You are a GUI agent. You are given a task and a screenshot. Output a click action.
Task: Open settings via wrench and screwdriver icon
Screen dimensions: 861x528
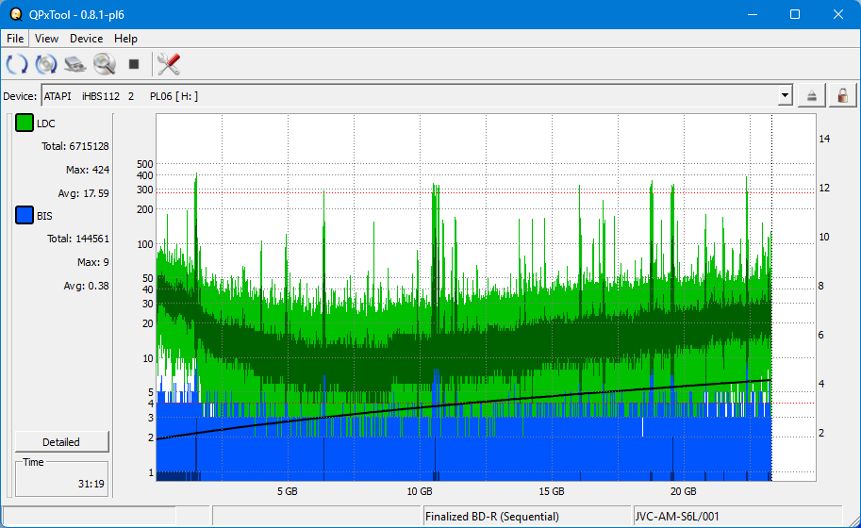pyautogui.click(x=169, y=64)
